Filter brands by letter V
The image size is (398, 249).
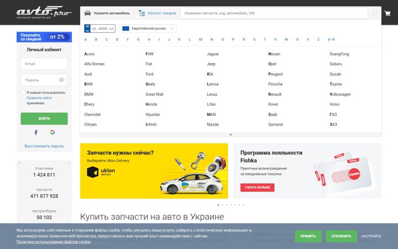click(275, 39)
